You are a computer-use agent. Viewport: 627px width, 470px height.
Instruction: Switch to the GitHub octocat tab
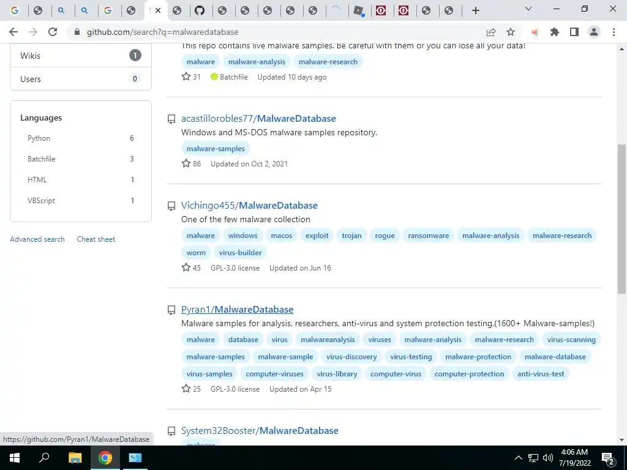click(x=200, y=10)
